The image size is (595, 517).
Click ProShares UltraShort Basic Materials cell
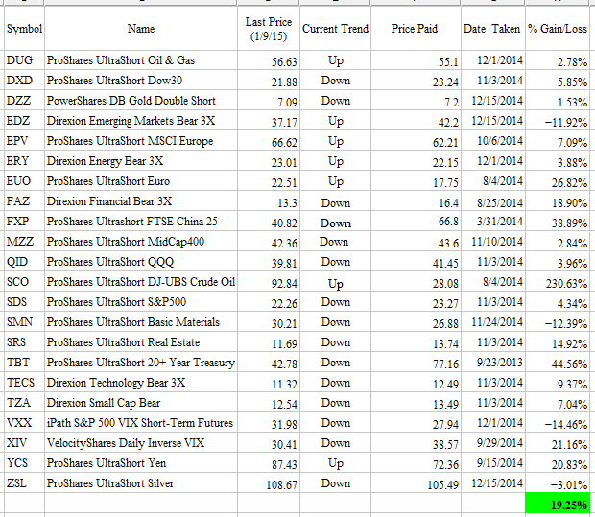click(141, 321)
